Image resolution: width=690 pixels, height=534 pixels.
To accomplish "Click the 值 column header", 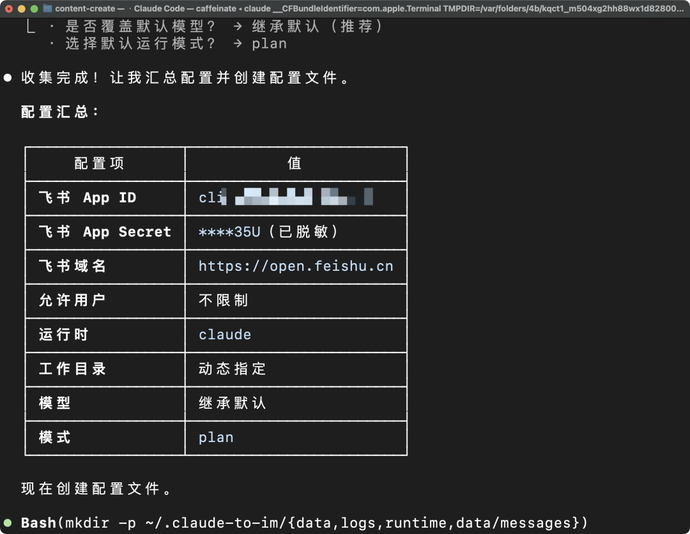I will [x=295, y=164].
